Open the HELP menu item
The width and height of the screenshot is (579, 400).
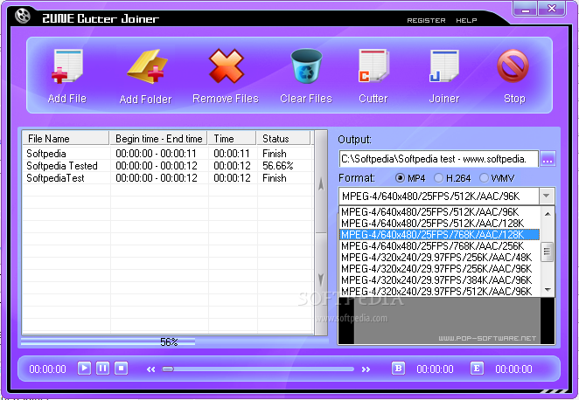pos(466,21)
